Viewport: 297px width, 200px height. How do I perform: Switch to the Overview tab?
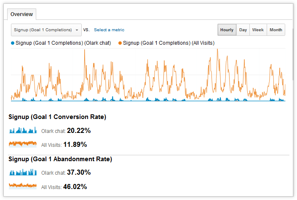[21, 14]
